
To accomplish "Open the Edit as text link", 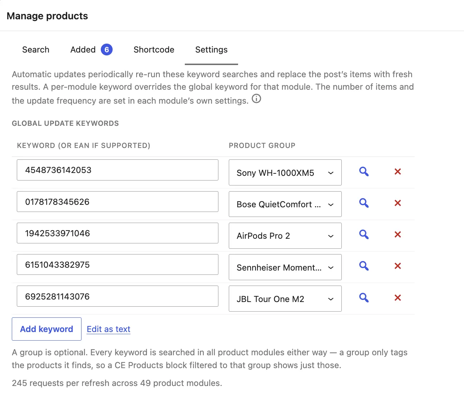I will (x=109, y=329).
